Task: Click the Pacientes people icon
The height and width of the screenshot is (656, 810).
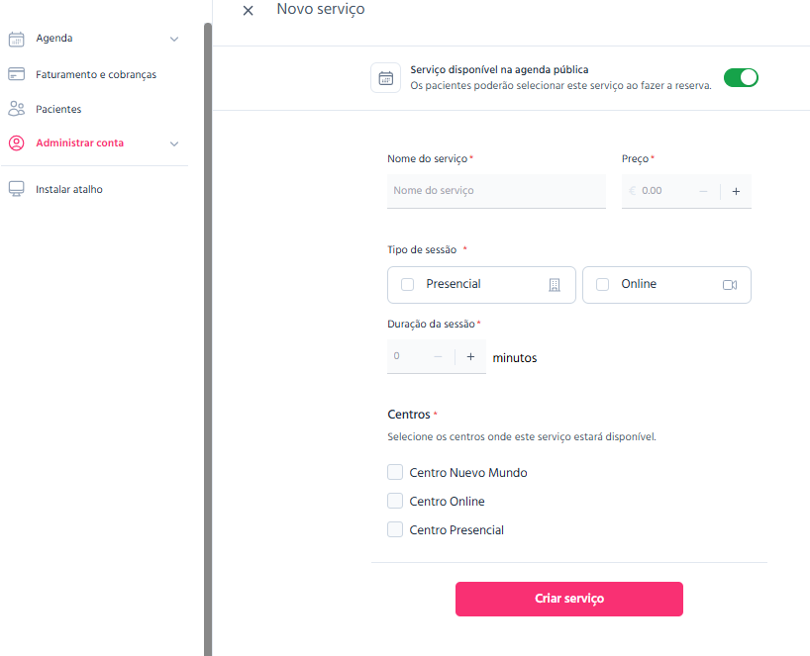Action: coord(17,109)
